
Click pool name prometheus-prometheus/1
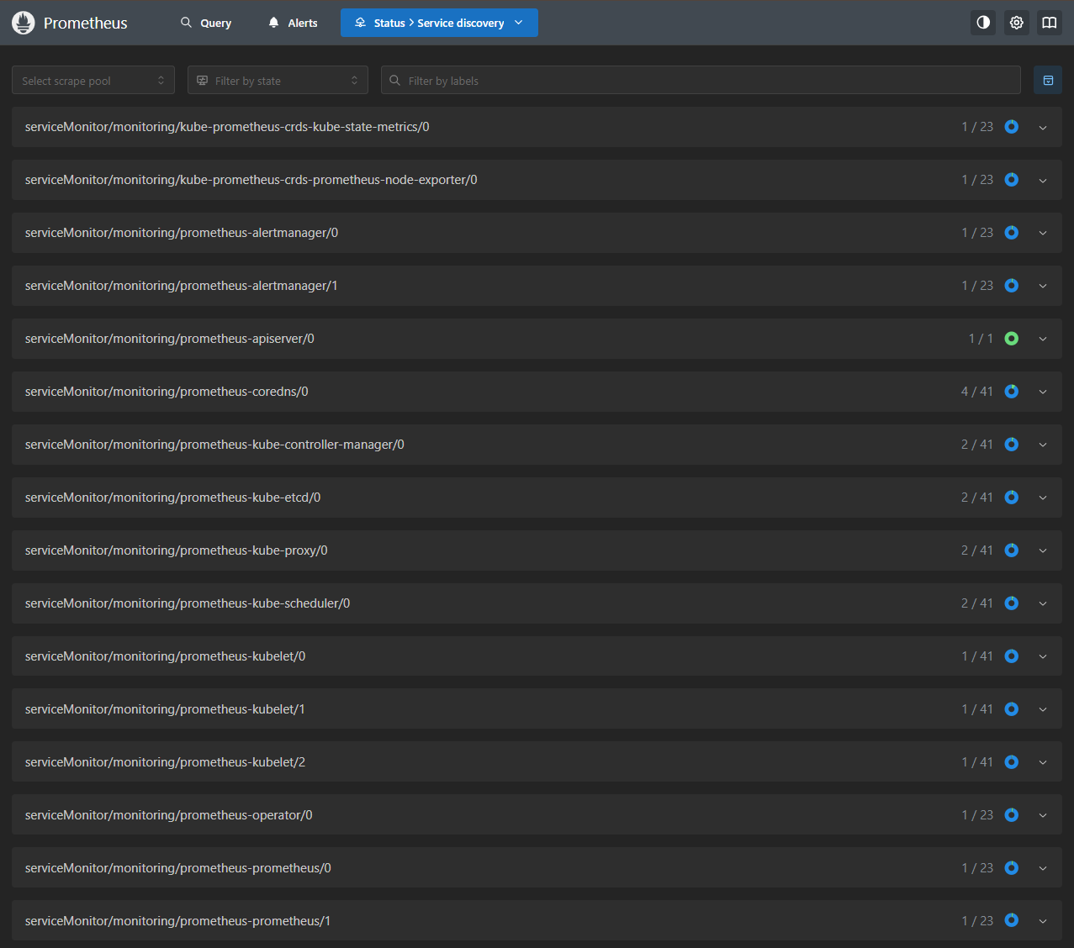point(177,921)
